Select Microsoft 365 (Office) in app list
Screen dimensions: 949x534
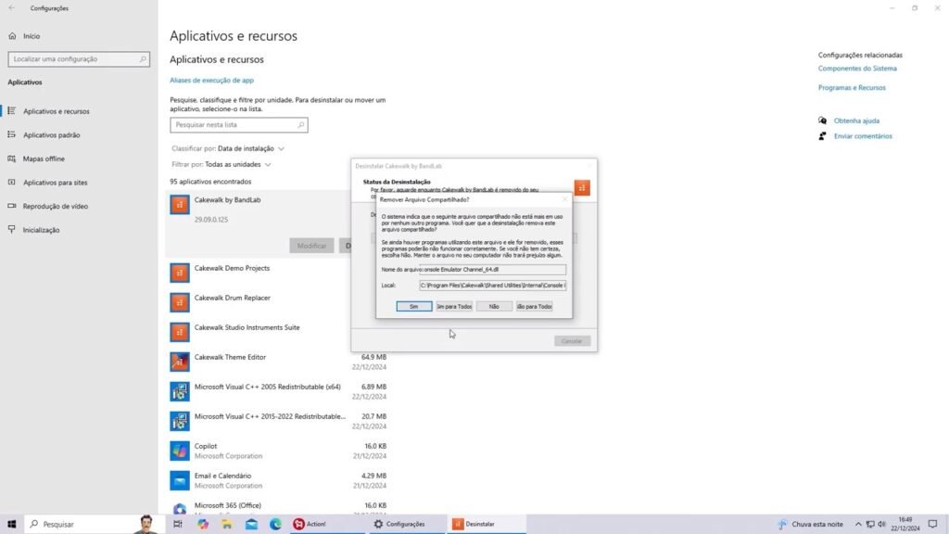pyautogui.click(x=278, y=507)
